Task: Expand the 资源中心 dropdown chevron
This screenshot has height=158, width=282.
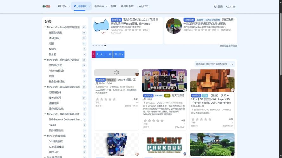Action: (x=90, y=6)
